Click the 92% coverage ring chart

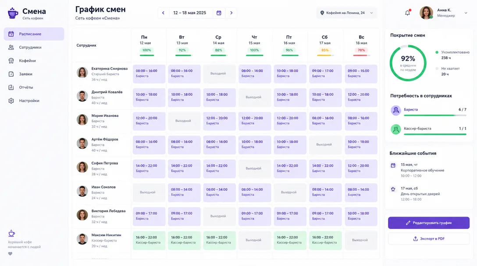(x=408, y=63)
